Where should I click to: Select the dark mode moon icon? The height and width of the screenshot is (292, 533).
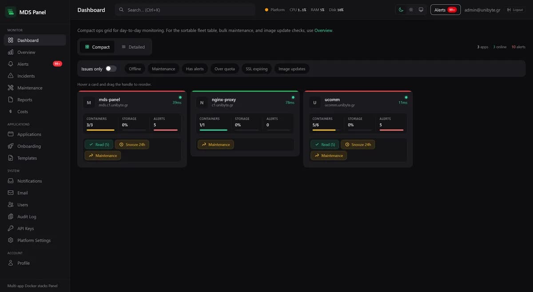coord(401,10)
